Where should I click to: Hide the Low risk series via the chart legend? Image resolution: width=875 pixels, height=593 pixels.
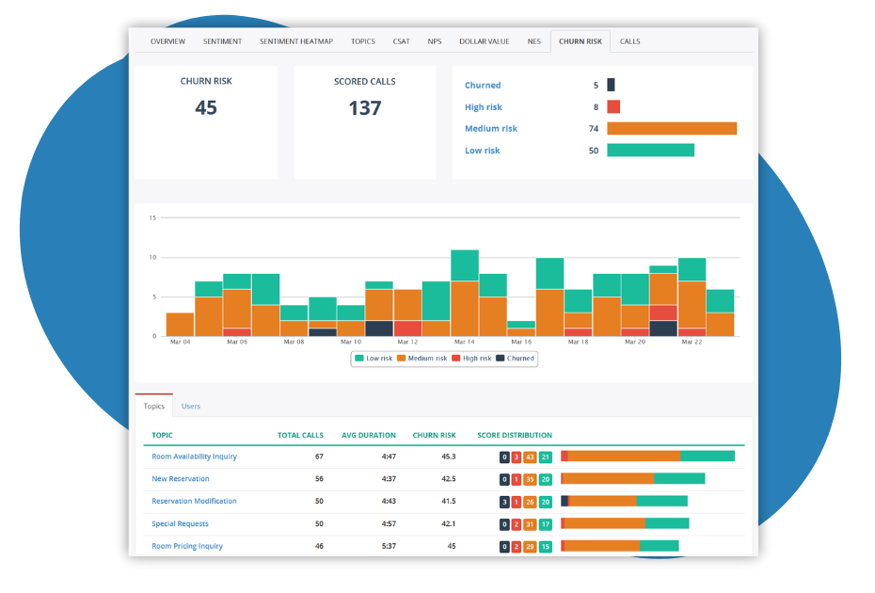pyautogui.click(x=374, y=359)
